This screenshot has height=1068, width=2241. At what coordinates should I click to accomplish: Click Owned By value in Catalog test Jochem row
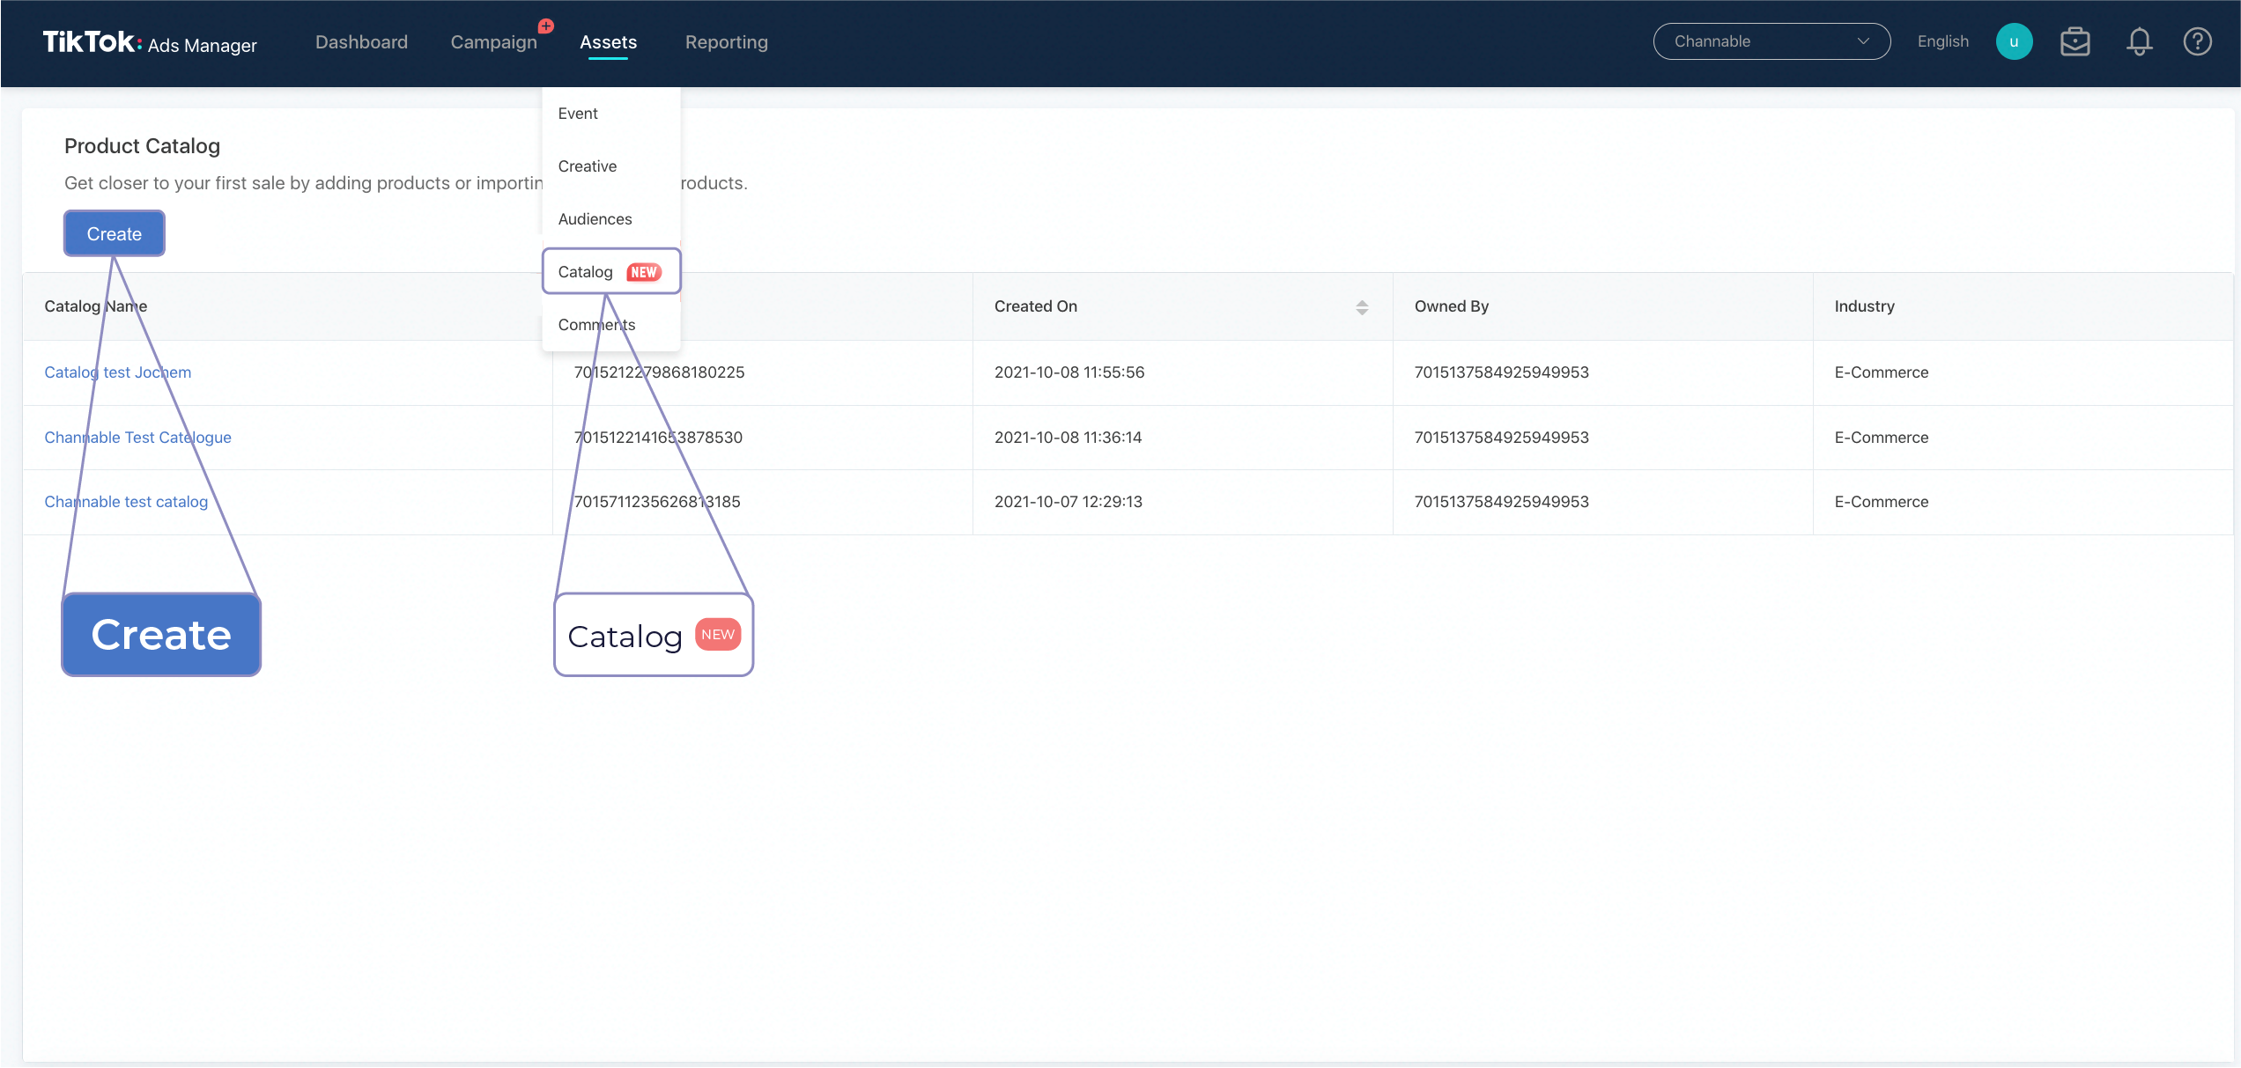[x=1501, y=372]
